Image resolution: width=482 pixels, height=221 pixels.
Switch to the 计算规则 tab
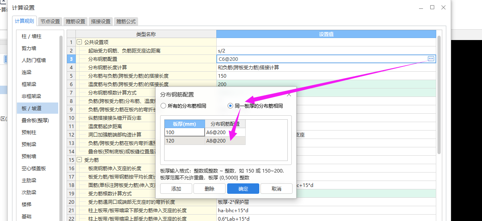pos(25,21)
